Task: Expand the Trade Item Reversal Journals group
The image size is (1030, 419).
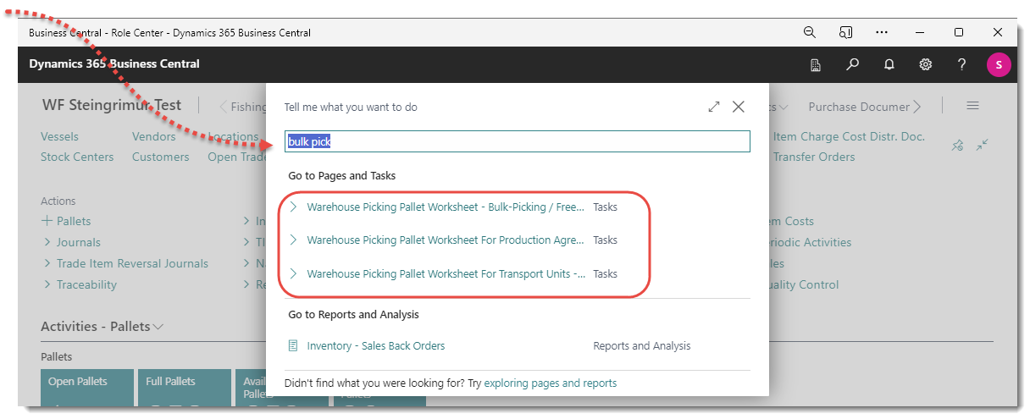Action: 131,263
